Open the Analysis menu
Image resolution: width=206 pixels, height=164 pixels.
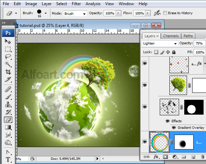pos(93,4)
